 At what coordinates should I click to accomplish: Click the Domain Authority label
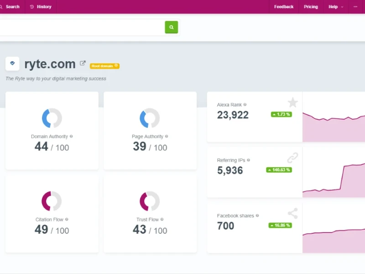(49, 136)
